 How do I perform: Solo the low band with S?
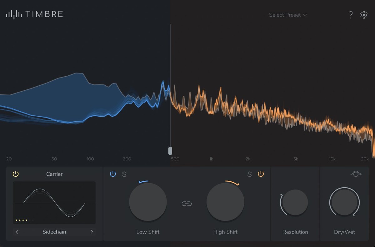click(124, 174)
